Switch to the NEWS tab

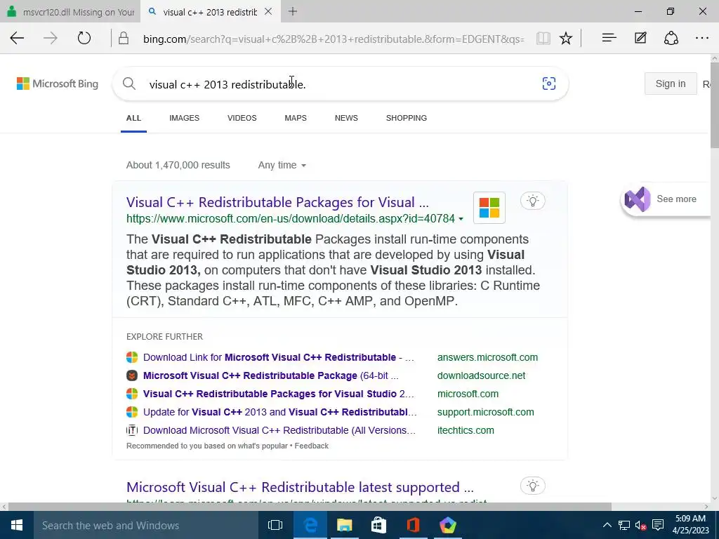[x=346, y=118]
